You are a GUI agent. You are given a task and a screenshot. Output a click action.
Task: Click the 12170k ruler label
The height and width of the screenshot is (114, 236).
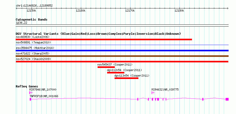pyautogui.click(x=130, y=11)
